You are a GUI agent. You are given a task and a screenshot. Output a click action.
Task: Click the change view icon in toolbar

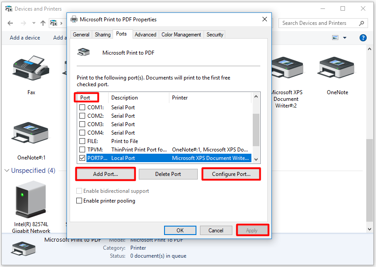[335, 37]
